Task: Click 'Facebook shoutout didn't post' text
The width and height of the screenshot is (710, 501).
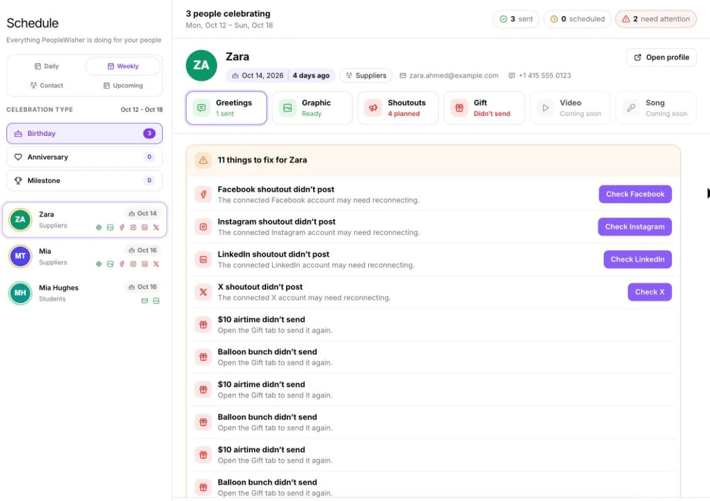Action: 275,189
